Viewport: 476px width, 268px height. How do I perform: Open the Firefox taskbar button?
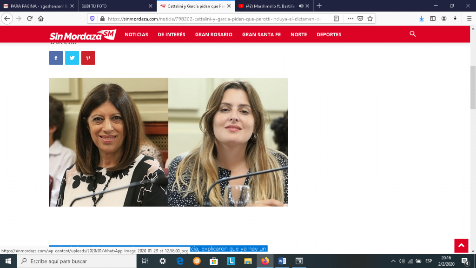click(x=265, y=261)
